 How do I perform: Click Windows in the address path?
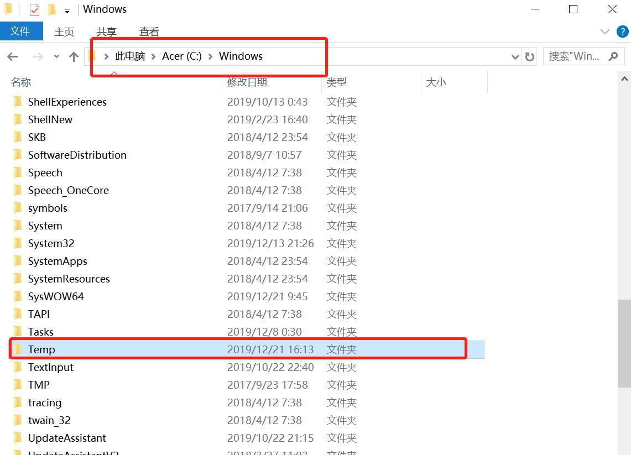point(241,56)
